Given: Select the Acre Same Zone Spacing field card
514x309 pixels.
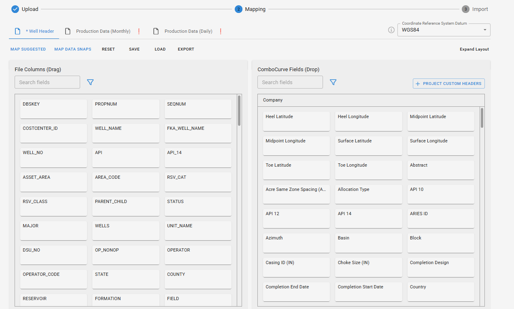Looking at the screenshot, I should coord(296,195).
